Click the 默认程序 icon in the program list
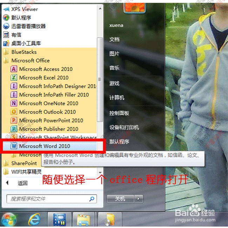This screenshot has width=228, height=228. (x=6, y=18)
